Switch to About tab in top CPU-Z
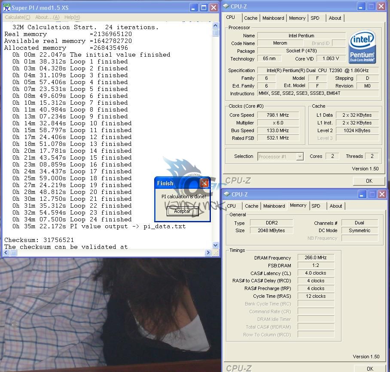Image resolution: width=390 pixels, height=372 pixels. pyautogui.click(x=335, y=18)
